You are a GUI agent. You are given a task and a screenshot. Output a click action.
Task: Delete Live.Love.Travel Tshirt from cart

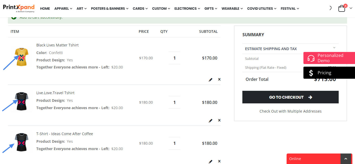point(219,120)
